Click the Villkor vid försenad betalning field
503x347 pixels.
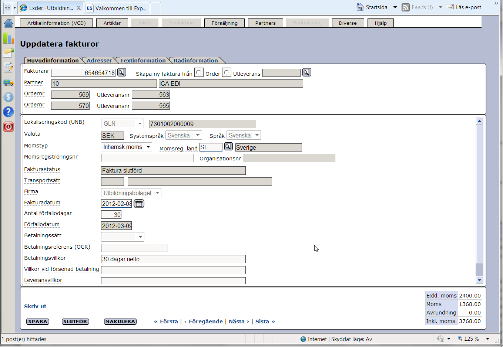(x=173, y=270)
